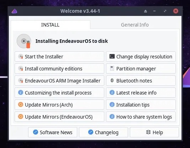View How to share system logs
This screenshot has height=148, width=190.
point(141,117)
